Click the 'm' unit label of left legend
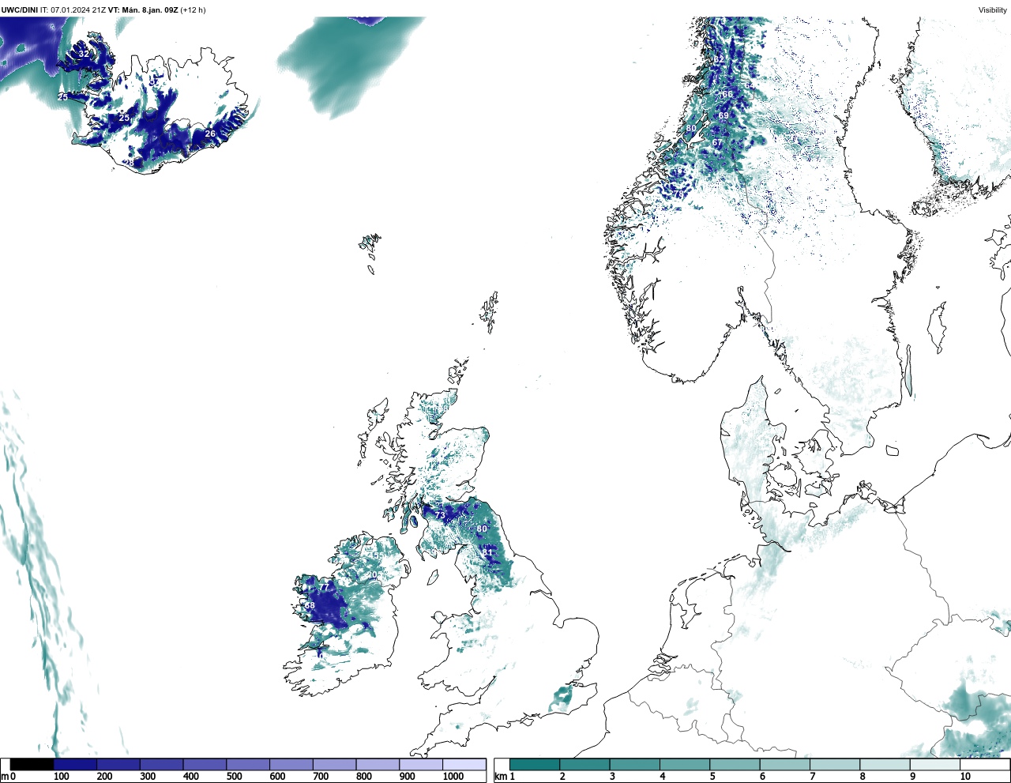This screenshot has width=1011, height=783. tap(5, 777)
